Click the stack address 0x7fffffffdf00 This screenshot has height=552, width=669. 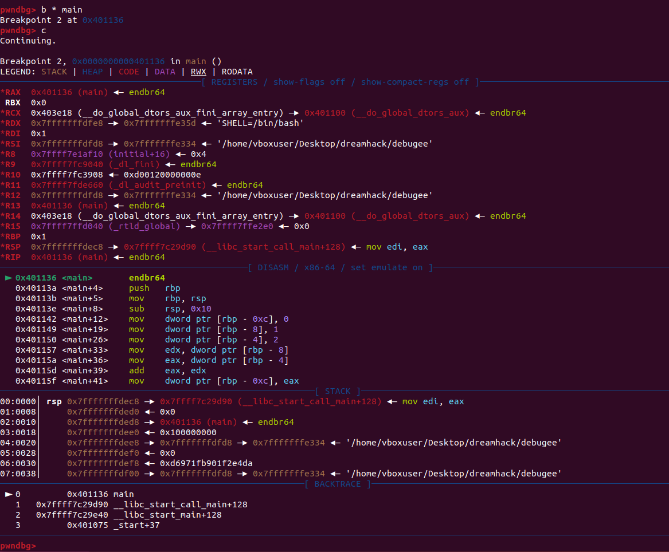[103, 474]
